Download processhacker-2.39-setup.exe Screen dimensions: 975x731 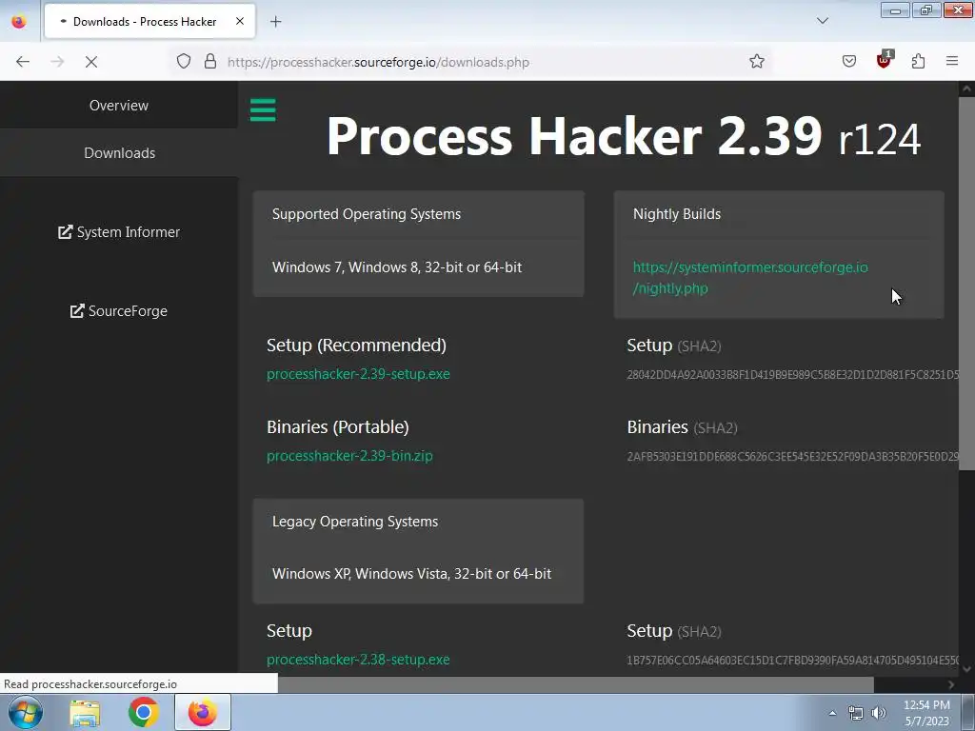coord(358,374)
